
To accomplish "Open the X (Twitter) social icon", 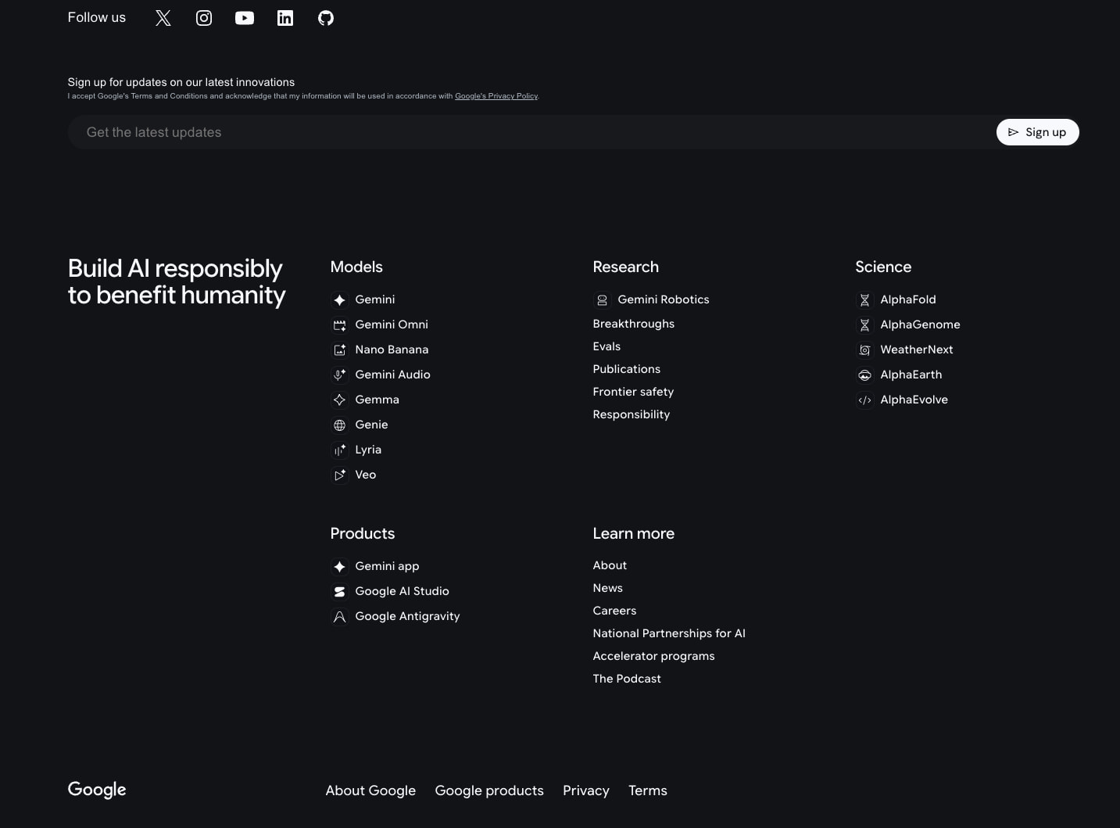I will point(163,18).
